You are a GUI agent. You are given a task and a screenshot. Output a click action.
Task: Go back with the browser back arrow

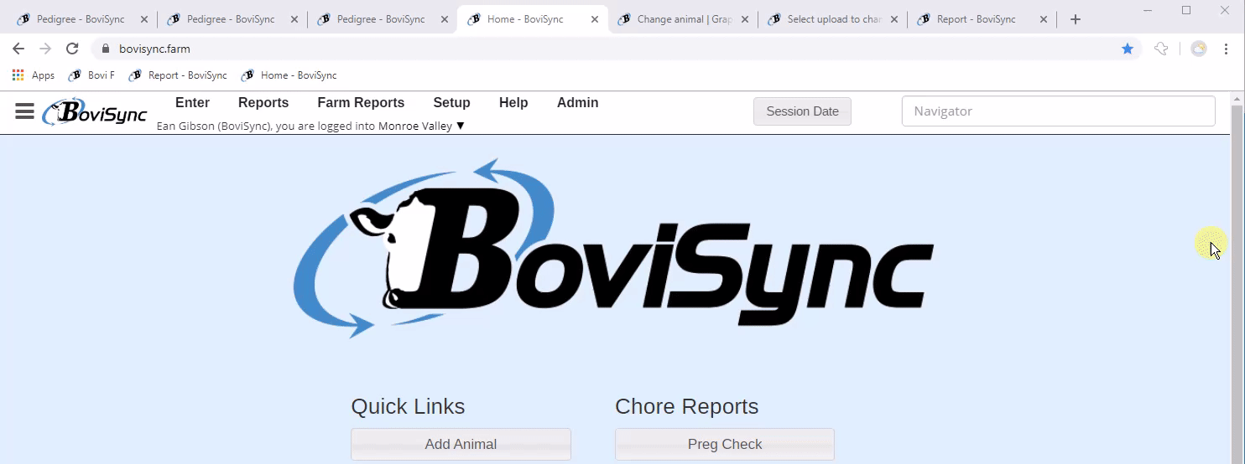click(x=18, y=49)
